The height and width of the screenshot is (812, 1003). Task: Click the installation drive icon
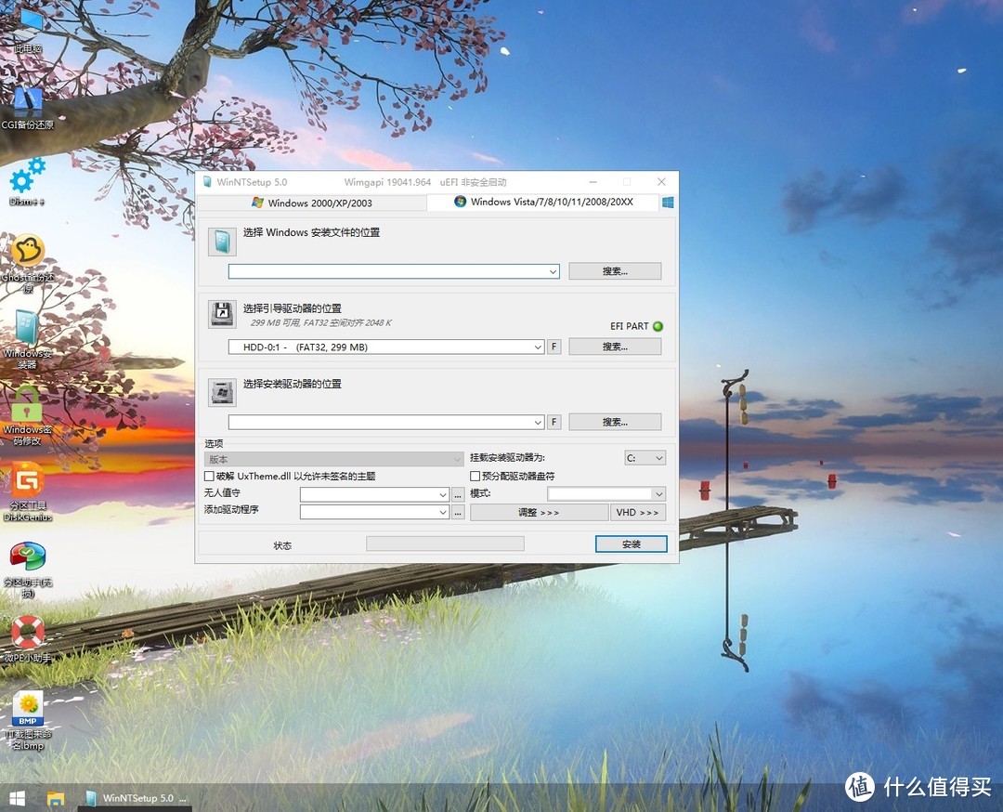point(222,392)
